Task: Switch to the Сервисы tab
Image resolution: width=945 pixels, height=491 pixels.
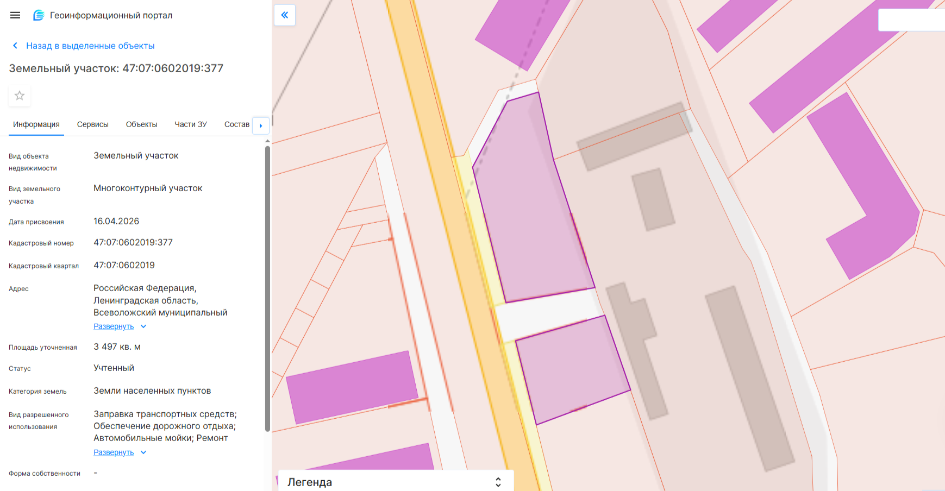Action: pos(93,124)
